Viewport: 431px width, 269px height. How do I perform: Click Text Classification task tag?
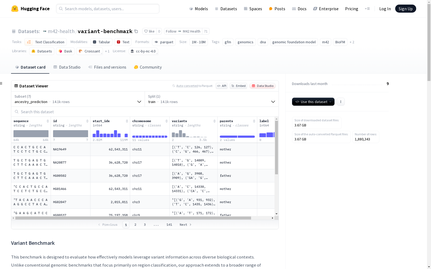point(46,42)
